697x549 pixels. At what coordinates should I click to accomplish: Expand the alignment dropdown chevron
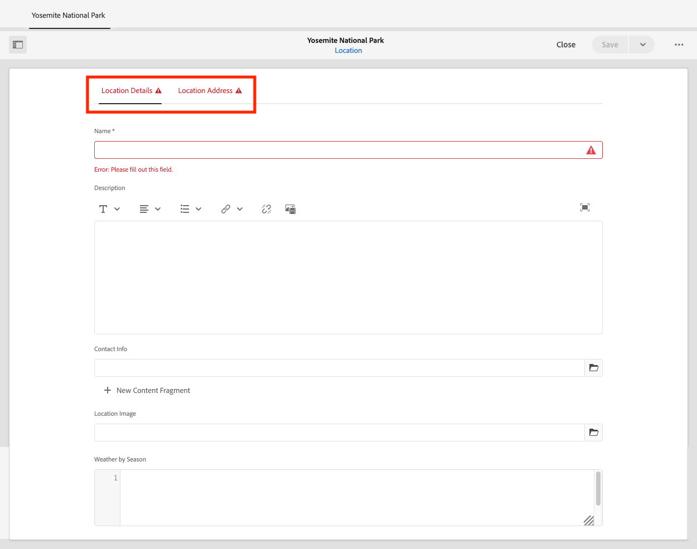pyautogui.click(x=158, y=209)
